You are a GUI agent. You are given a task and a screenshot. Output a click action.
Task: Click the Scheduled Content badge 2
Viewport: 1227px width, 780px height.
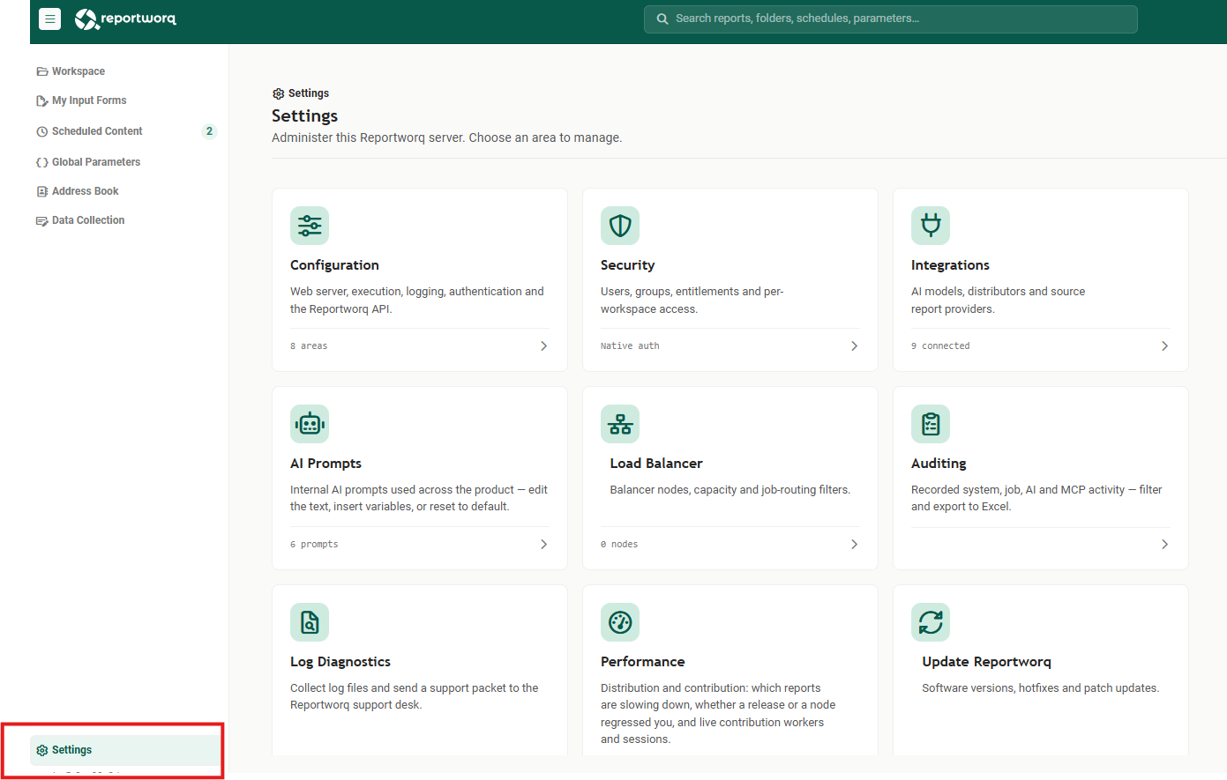point(209,131)
